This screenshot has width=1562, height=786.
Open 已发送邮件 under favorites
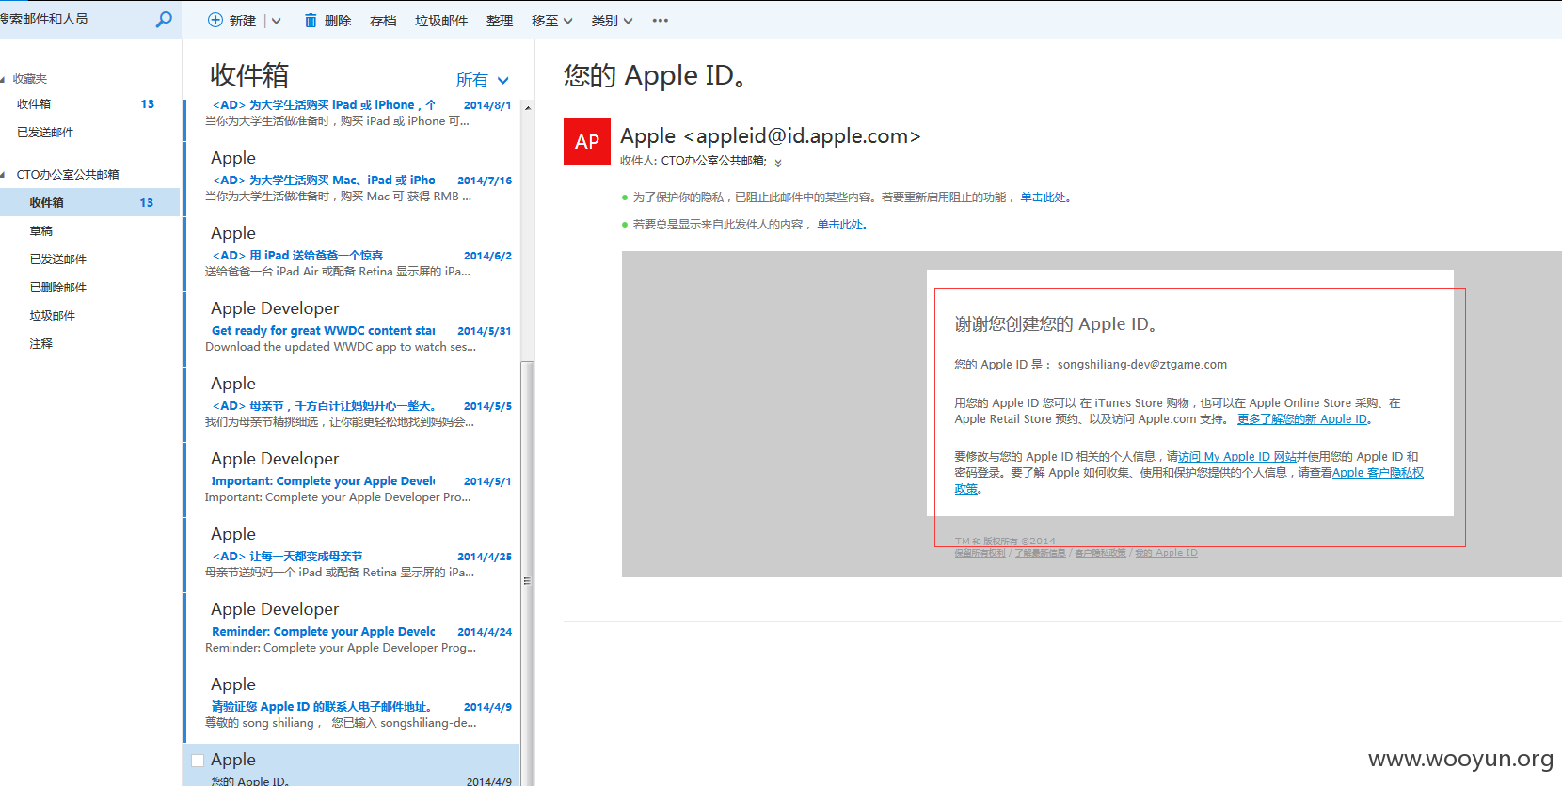point(45,133)
